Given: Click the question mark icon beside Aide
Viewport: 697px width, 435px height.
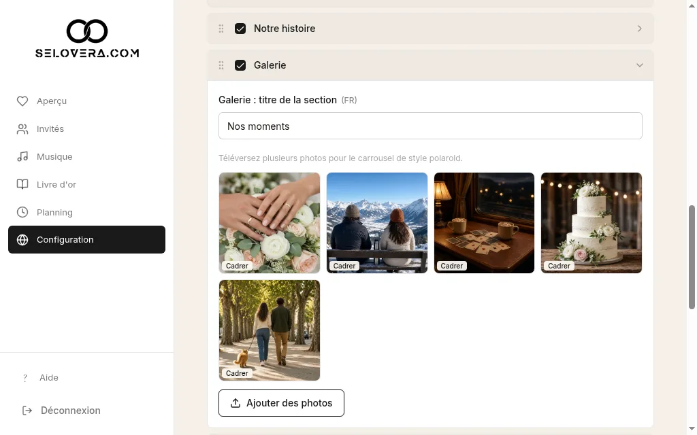Looking at the screenshot, I should [x=25, y=378].
